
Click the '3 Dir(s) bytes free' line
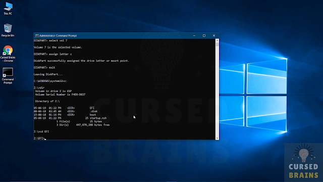[x=83, y=125]
